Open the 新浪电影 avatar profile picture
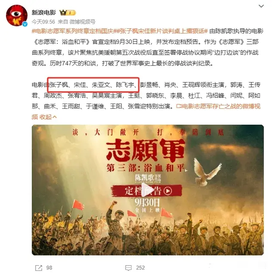This screenshot has width=272, height=276. click(17, 15)
